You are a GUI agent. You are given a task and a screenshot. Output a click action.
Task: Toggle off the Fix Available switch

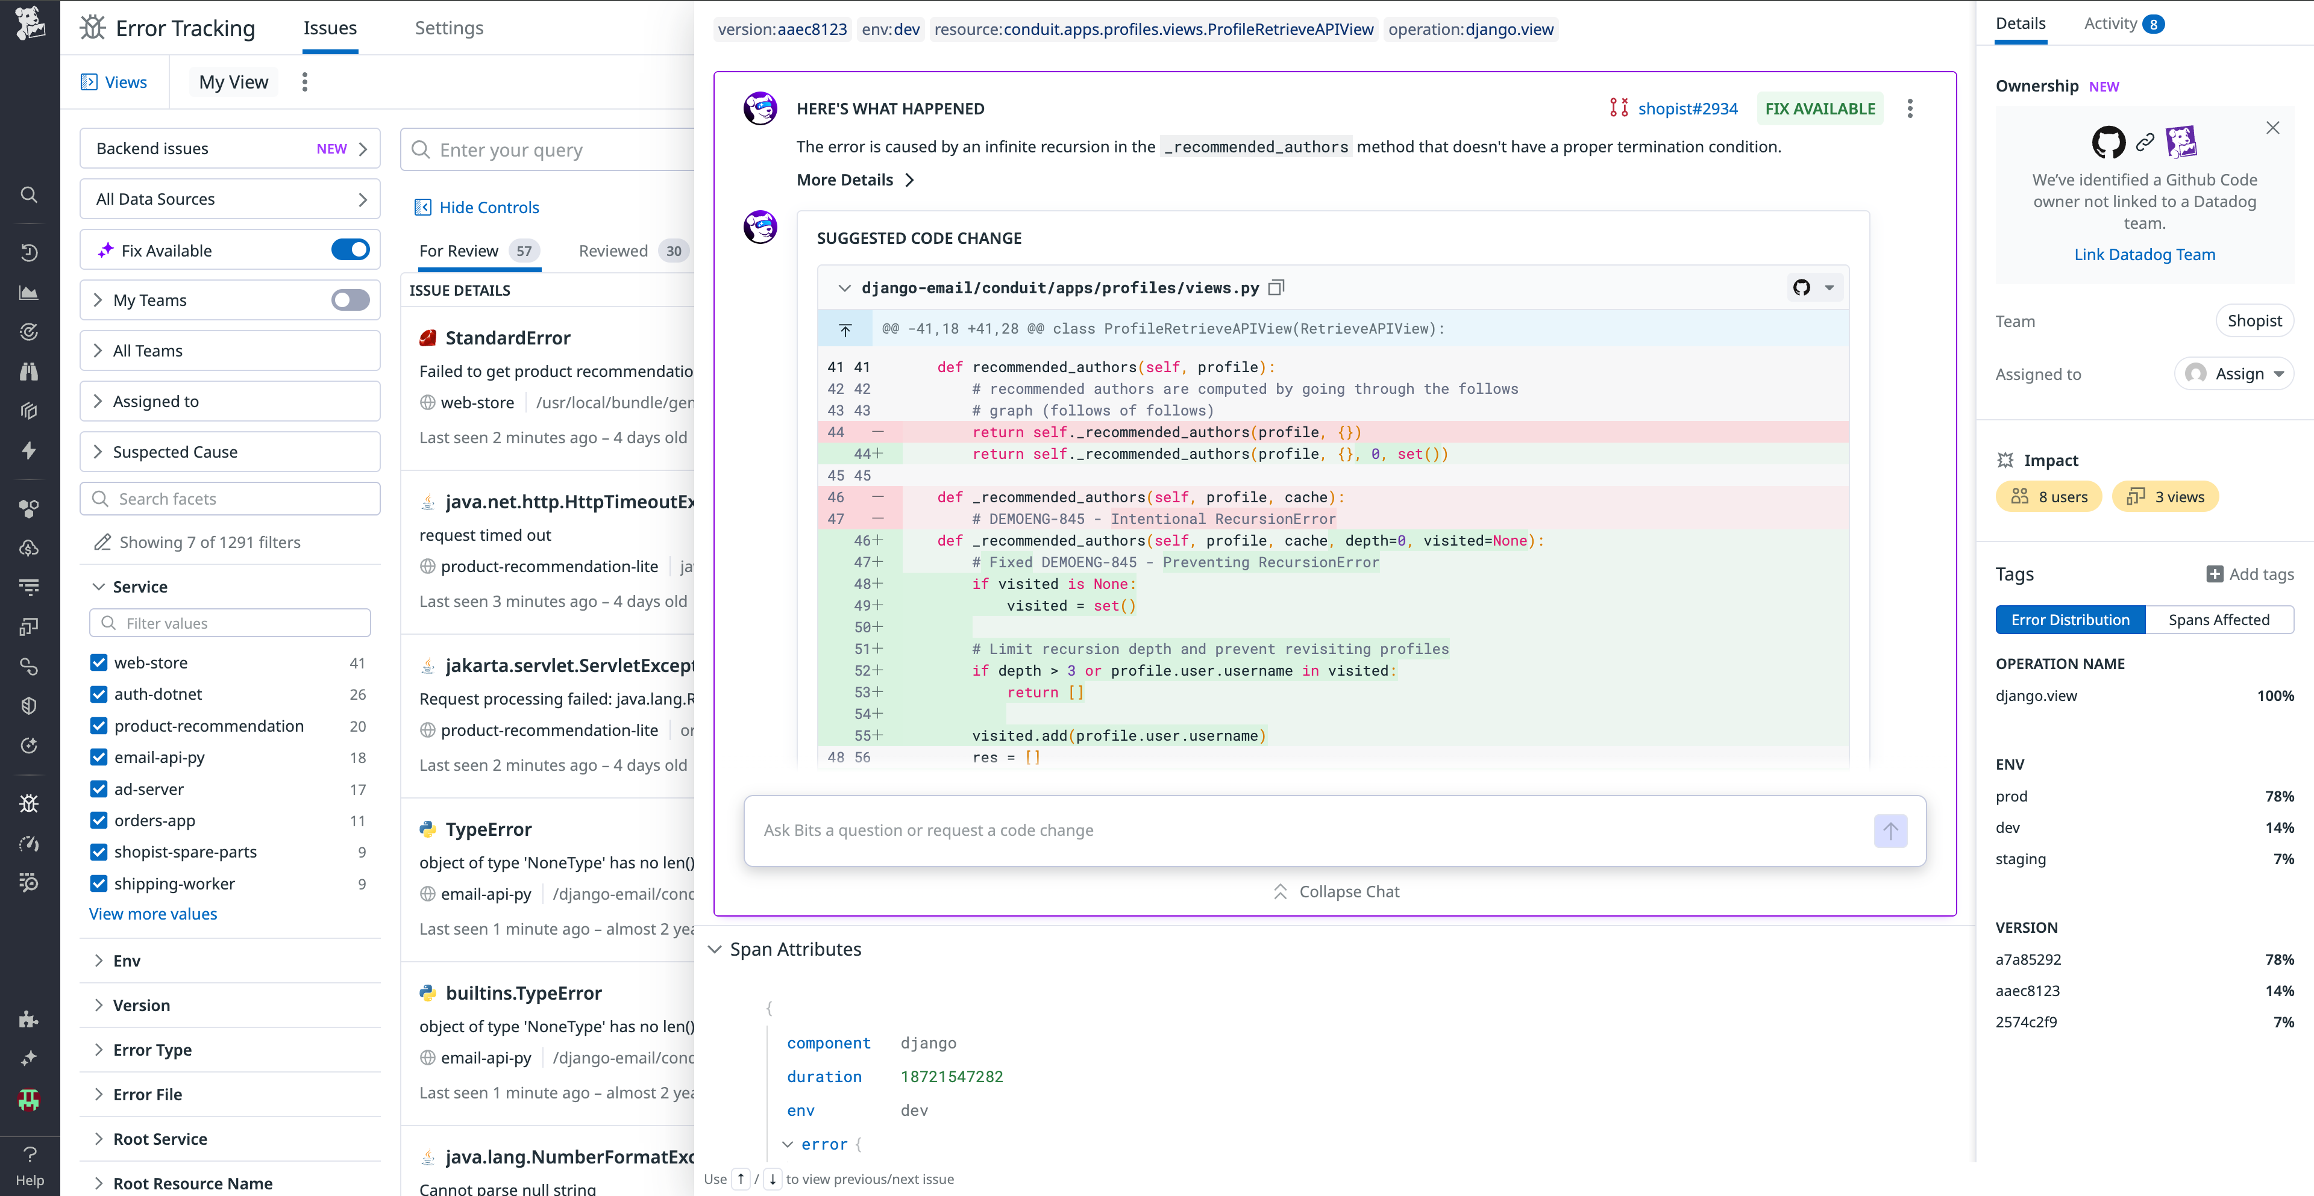[x=351, y=249]
